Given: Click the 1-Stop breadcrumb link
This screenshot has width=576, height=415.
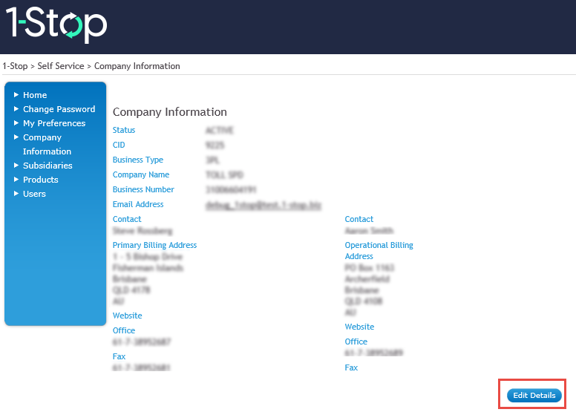Looking at the screenshot, I should point(15,66).
